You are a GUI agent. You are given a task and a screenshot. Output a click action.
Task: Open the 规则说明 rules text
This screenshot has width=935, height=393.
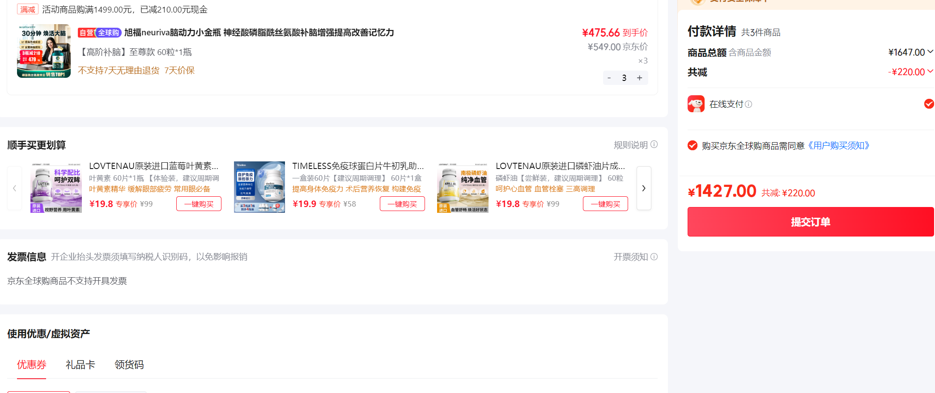631,145
